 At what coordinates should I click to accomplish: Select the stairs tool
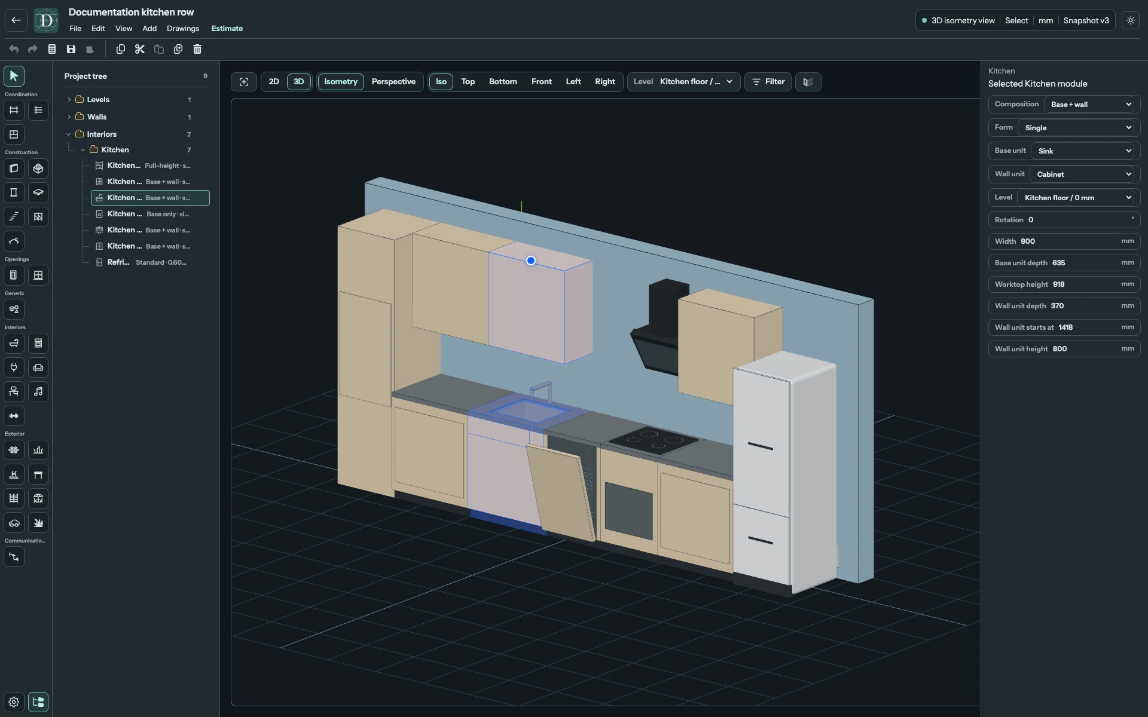point(14,217)
